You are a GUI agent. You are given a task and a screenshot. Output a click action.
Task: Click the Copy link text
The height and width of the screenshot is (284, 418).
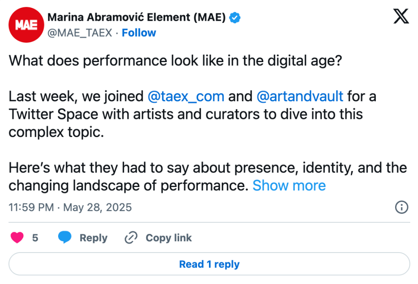coord(168,238)
